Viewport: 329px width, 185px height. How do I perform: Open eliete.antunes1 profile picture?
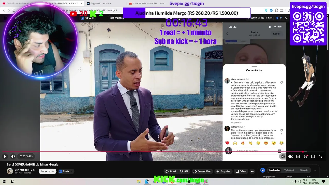227,81
